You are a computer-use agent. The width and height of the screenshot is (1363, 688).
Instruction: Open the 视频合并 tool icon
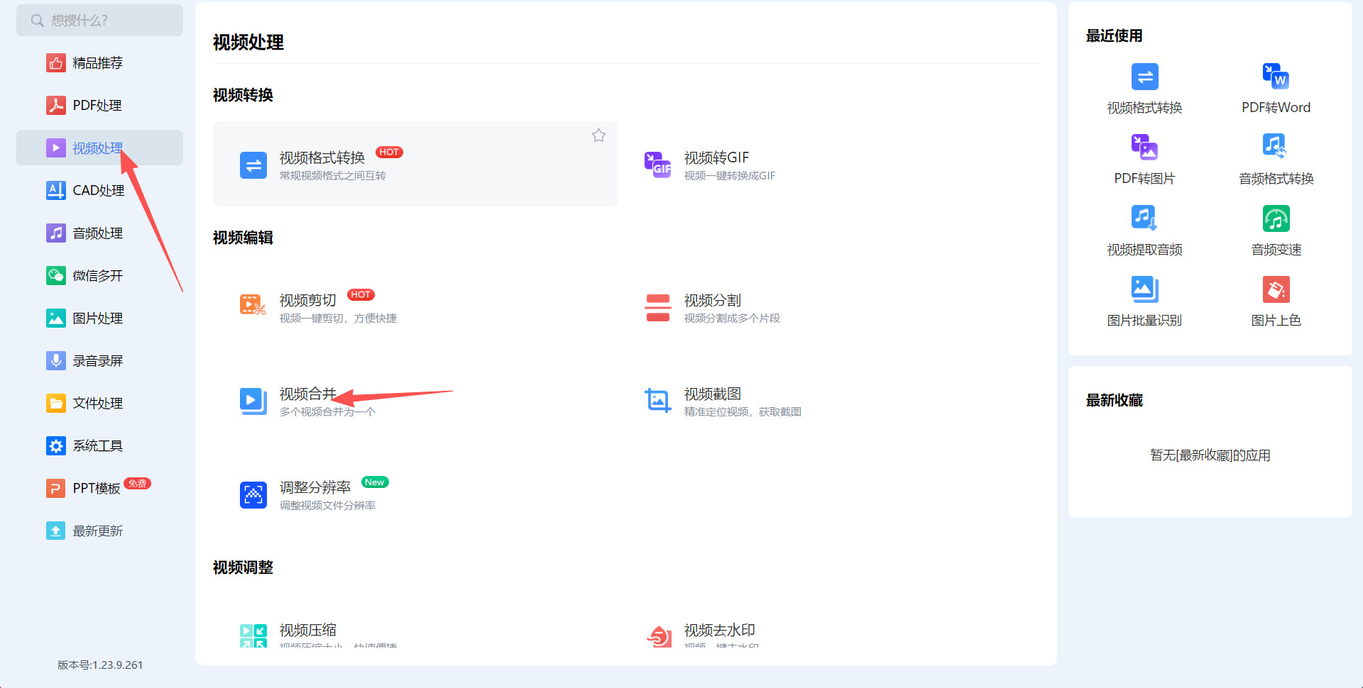point(253,401)
